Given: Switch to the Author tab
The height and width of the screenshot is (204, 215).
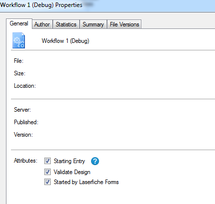Looking at the screenshot, I should tap(42, 24).
